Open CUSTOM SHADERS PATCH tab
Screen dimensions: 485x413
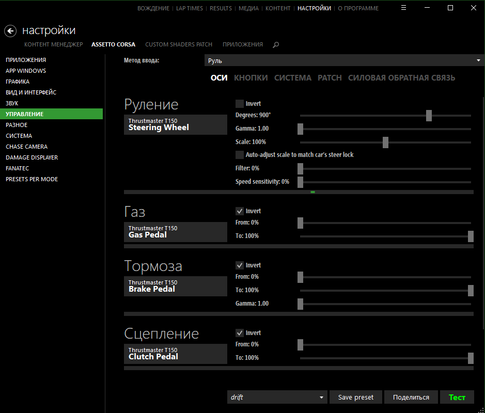[179, 44]
